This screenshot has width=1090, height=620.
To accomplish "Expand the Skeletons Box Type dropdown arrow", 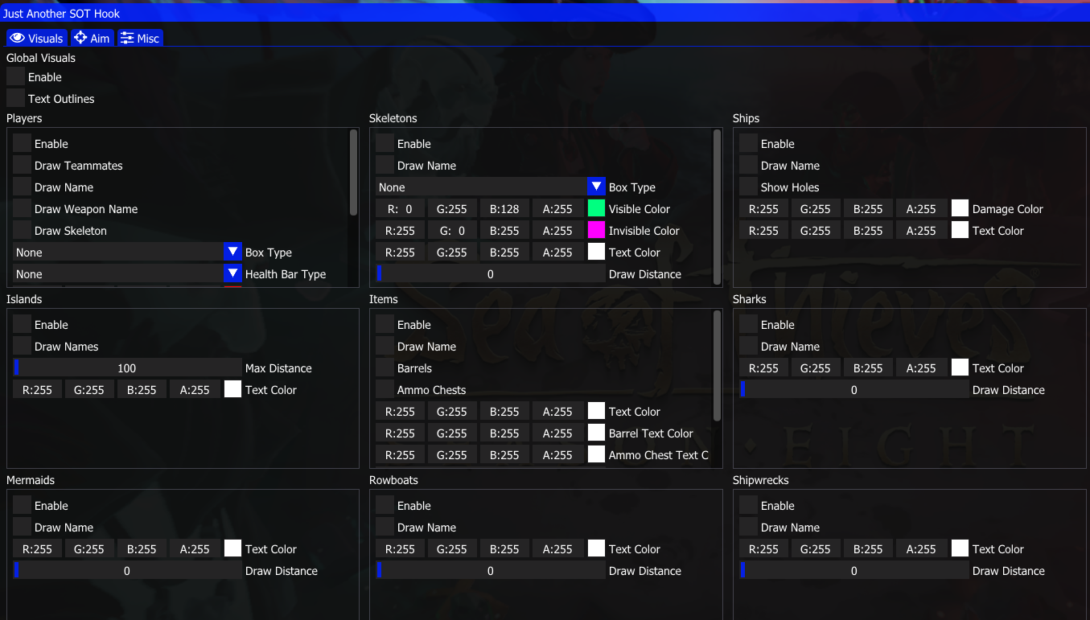I will pos(596,187).
